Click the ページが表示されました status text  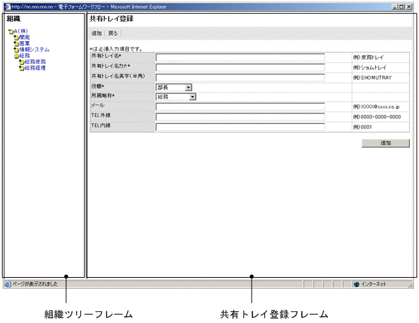click(35, 284)
